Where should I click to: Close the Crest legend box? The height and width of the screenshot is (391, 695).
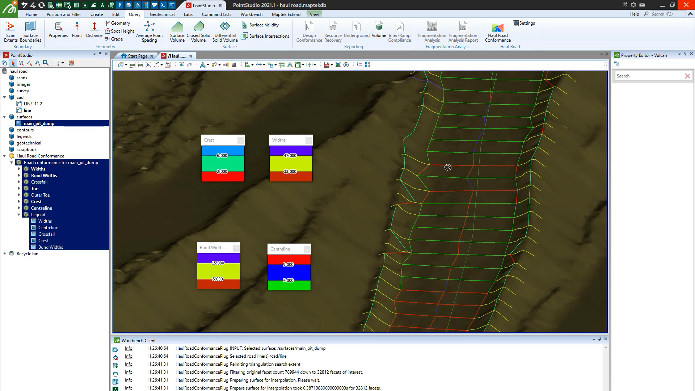[x=240, y=140]
